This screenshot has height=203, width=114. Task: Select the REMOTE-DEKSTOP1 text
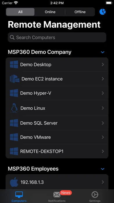click(42, 151)
